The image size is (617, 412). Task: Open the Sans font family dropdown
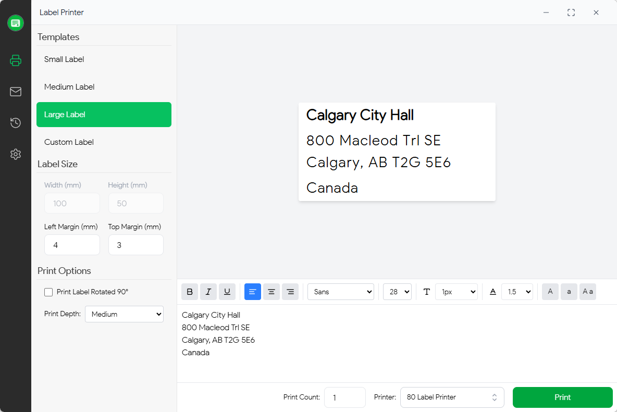coord(341,292)
